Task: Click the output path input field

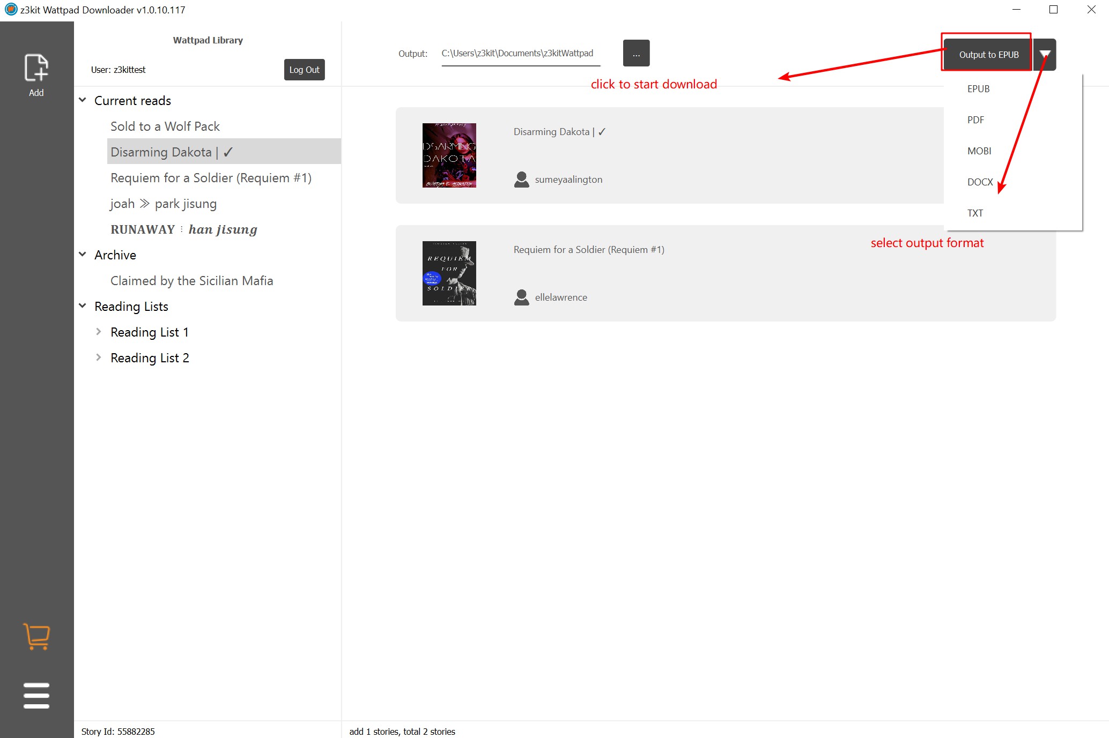Action: click(521, 54)
